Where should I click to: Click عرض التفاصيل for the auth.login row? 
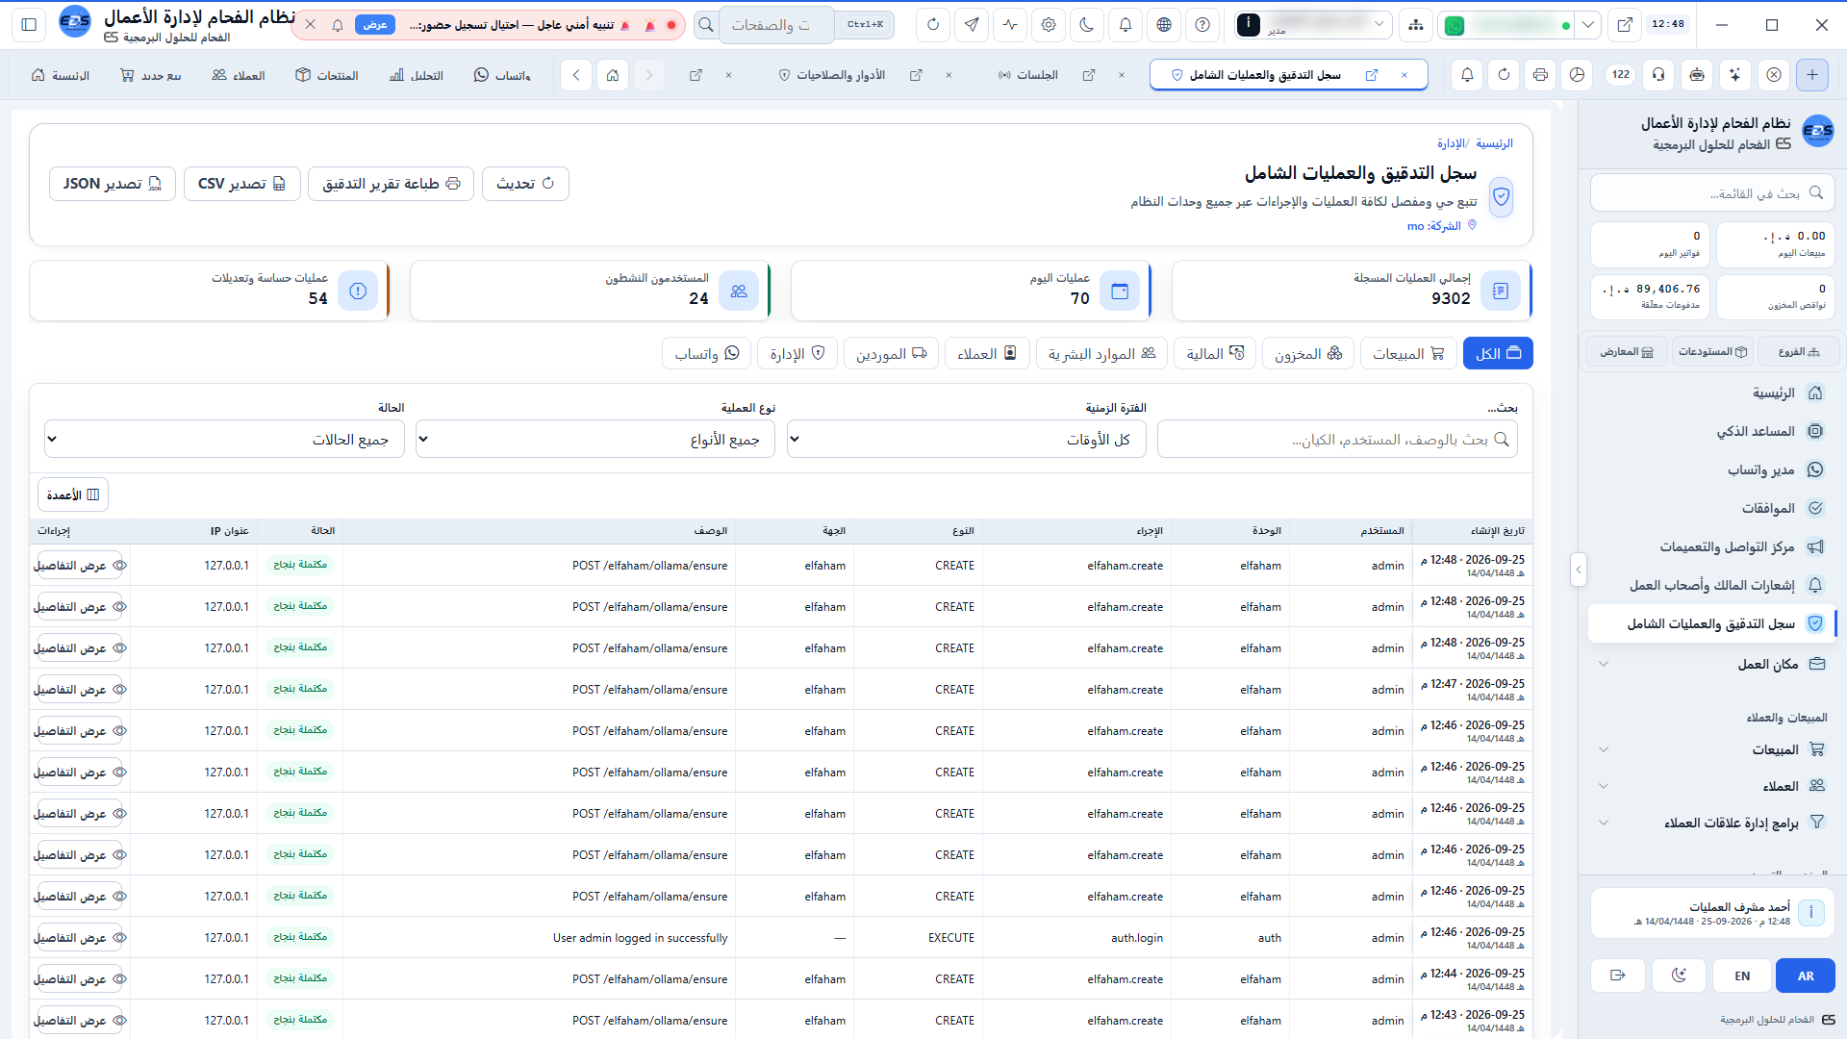[x=81, y=938]
